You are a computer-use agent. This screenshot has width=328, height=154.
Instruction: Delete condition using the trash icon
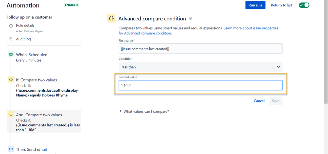point(190,18)
